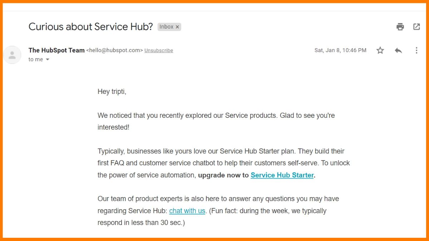The image size is (429, 241).
Task: Click the "Fun fact" sentence in the body
Action: 268,211
